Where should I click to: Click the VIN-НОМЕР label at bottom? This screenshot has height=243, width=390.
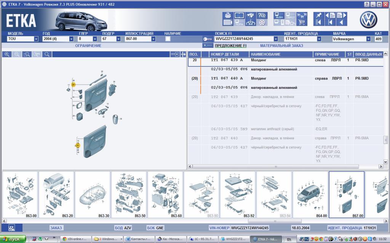pos(219,228)
